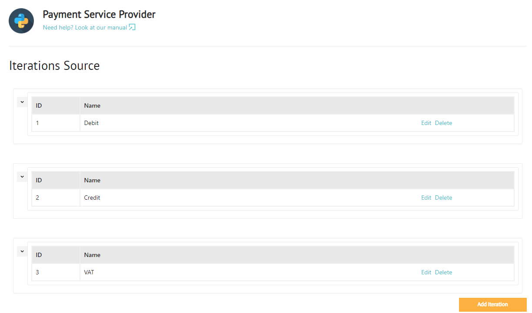Screen dimensions: 532x313
Task: Click the ID header in Debit table
Action: pyautogui.click(x=56, y=105)
